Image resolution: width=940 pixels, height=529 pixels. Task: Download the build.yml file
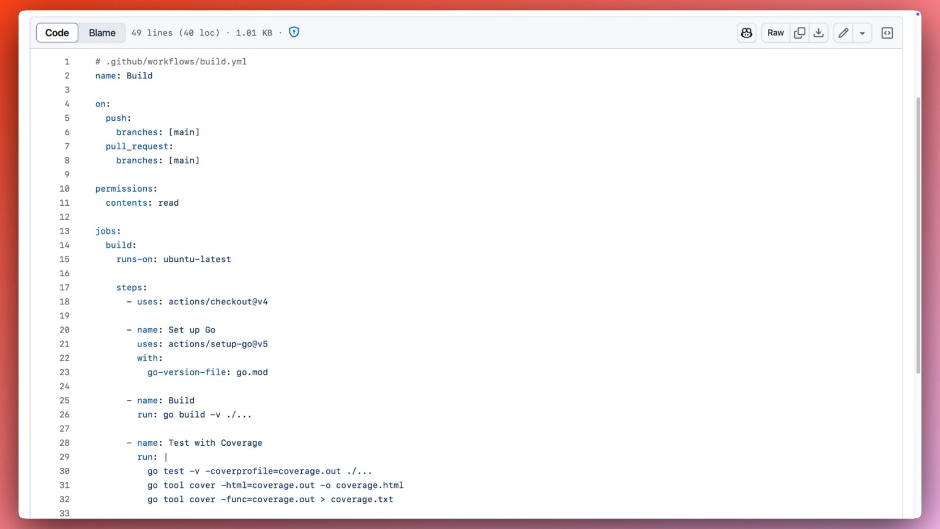(819, 32)
